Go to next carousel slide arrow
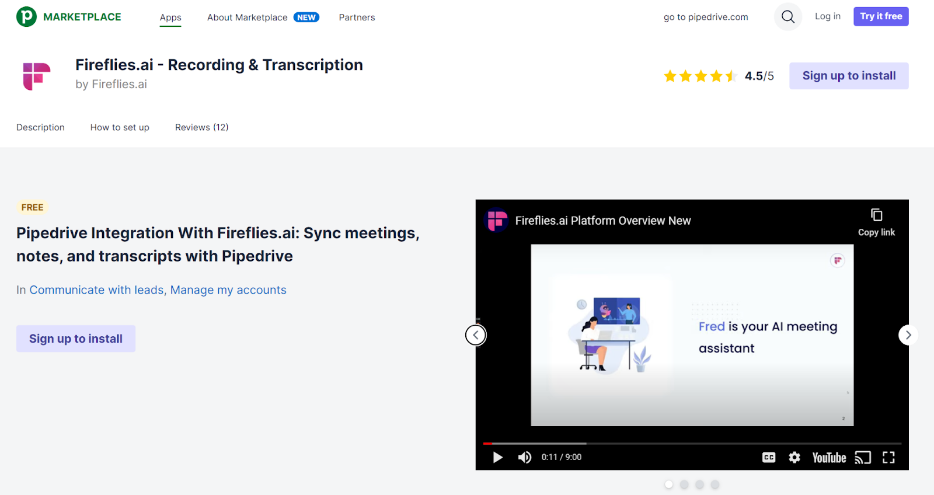934x495 pixels. (x=908, y=335)
